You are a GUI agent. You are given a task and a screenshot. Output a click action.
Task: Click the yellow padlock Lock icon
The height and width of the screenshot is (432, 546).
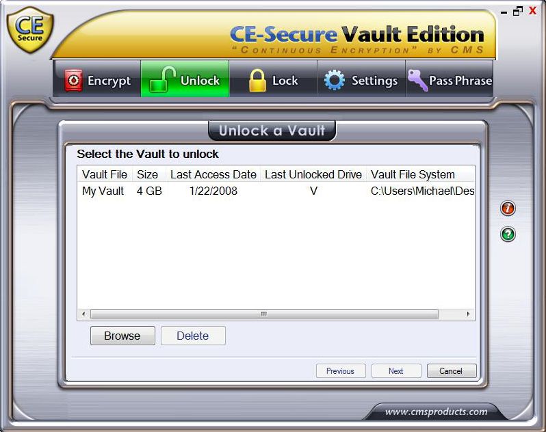257,81
